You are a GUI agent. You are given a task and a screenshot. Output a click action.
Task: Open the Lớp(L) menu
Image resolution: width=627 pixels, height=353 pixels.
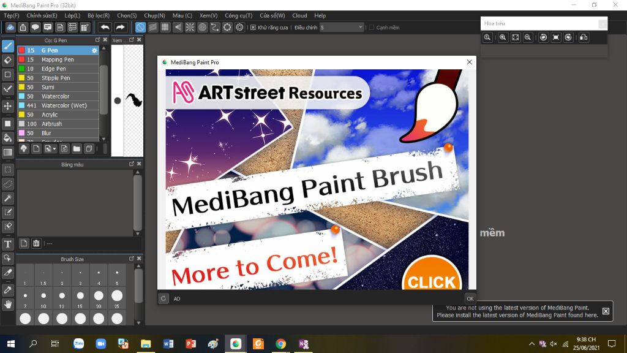click(x=72, y=15)
